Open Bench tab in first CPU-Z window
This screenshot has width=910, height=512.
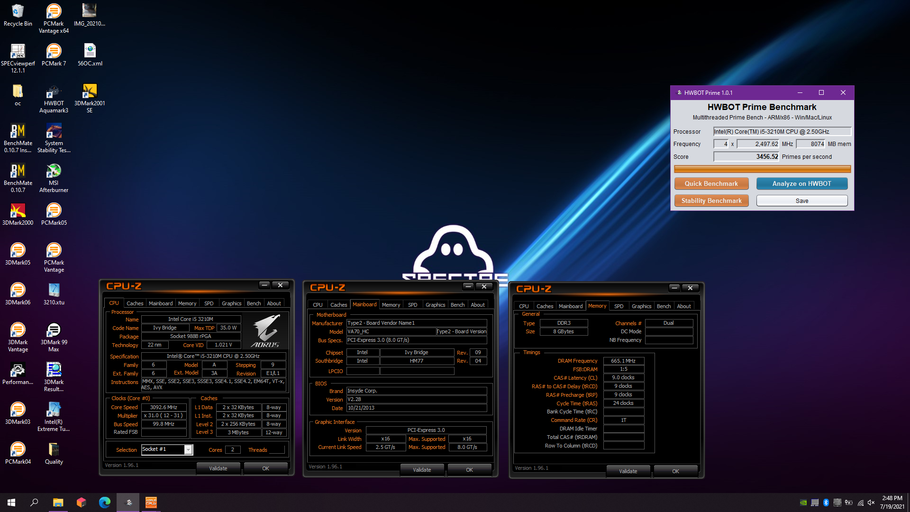[254, 303]
